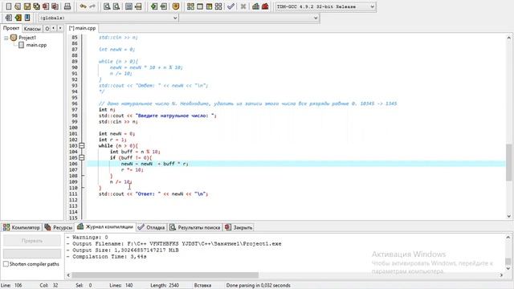514x289 pixels.
Task: Rebuild all project files
Action: pyautogui.click(x=218, y=6)
